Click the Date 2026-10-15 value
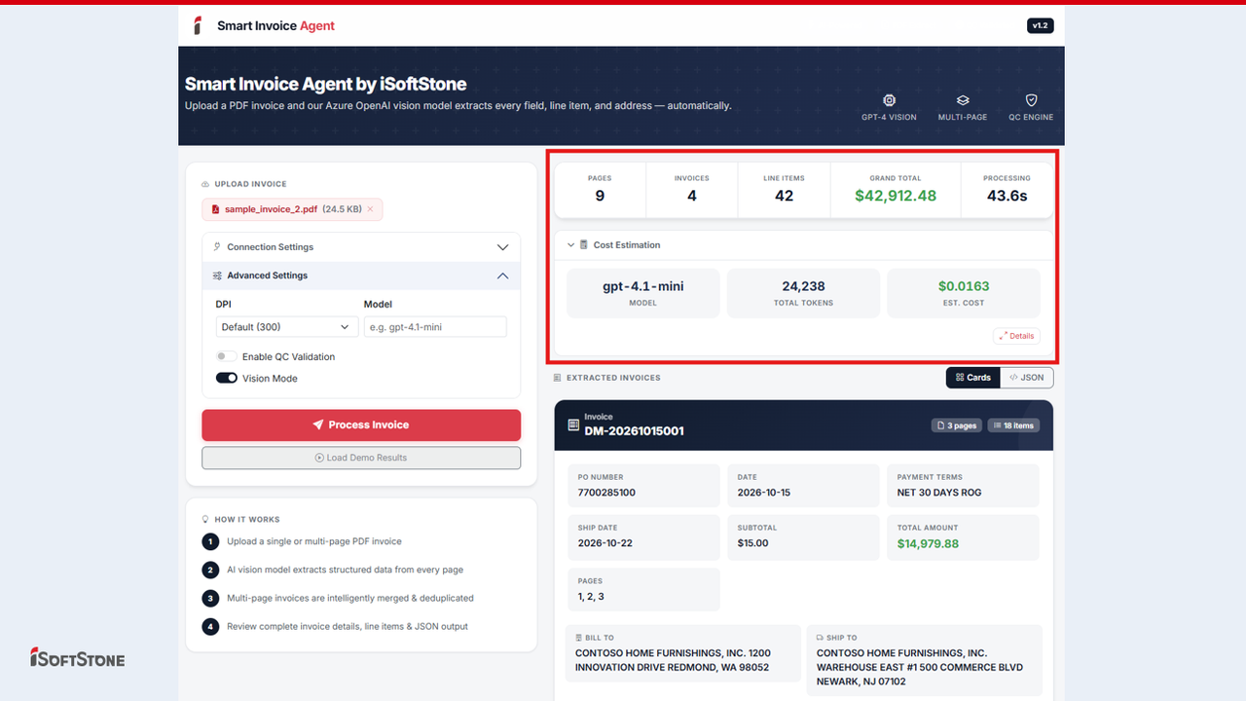The image size is (1246, 701). [764, 493]
